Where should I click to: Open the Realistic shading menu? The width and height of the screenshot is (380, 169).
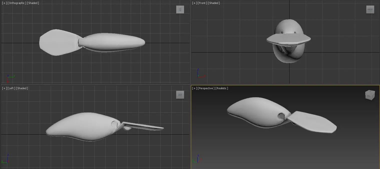click(x=222, y=88)
